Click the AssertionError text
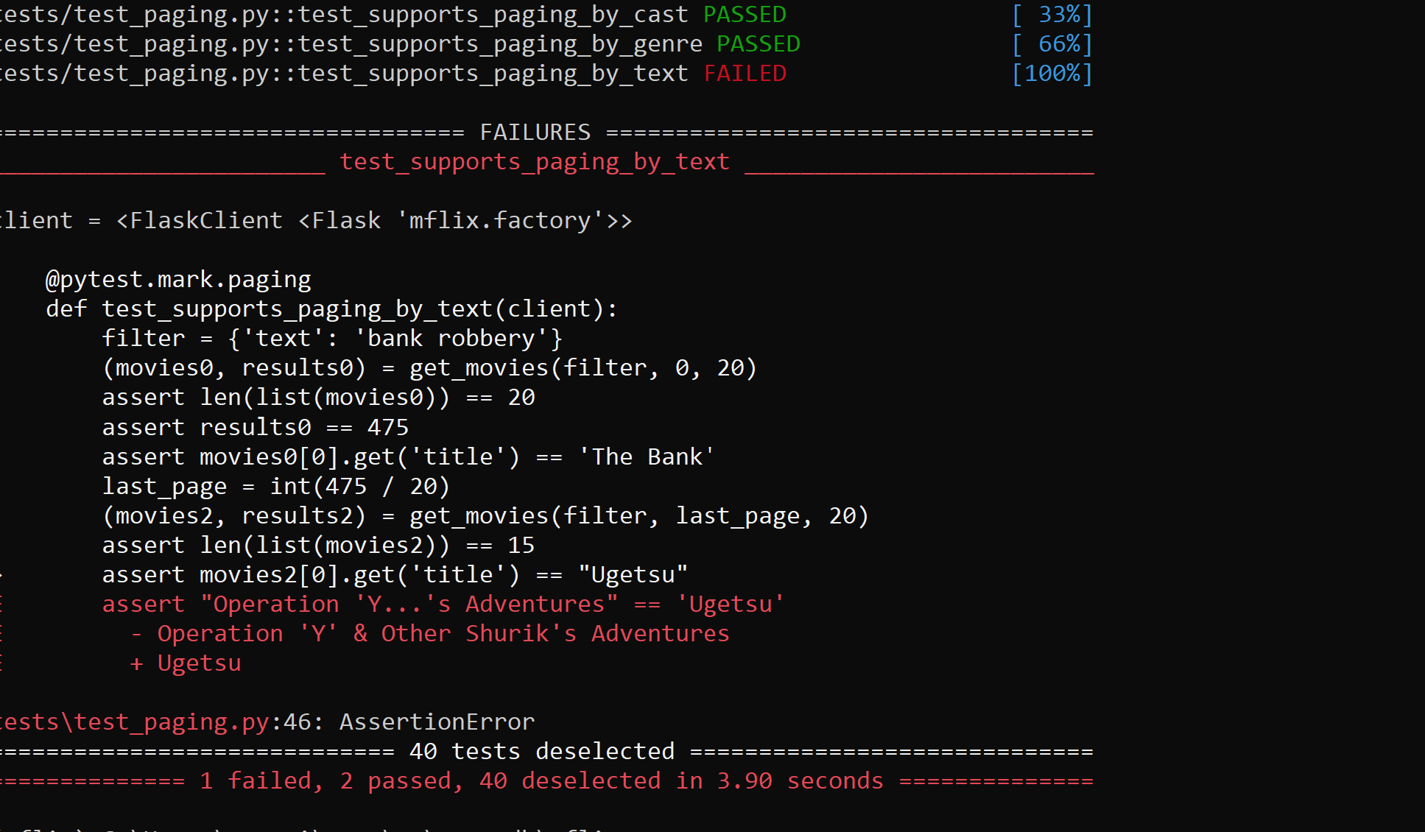The image size is (1425, 832). click(437, 722)
